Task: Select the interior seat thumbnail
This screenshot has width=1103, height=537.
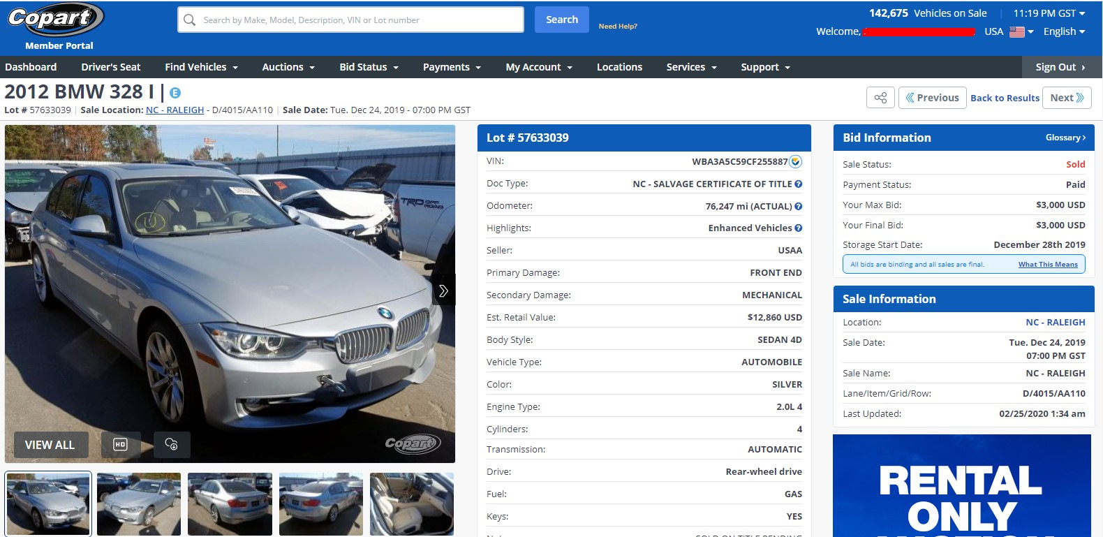Action: pos(412,504)
